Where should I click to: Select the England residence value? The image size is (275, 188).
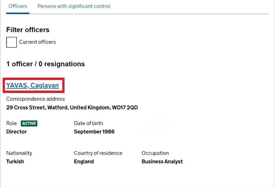coord(84,162)
